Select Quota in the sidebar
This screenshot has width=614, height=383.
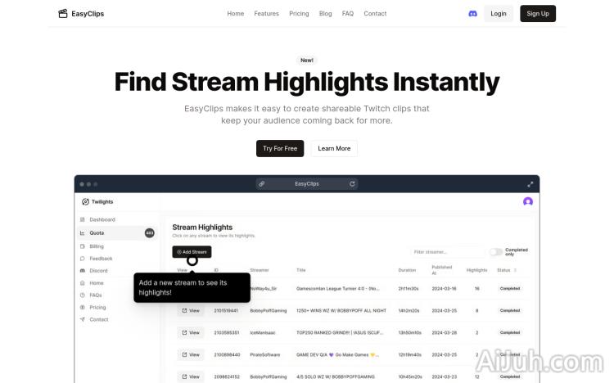point(97,233)
